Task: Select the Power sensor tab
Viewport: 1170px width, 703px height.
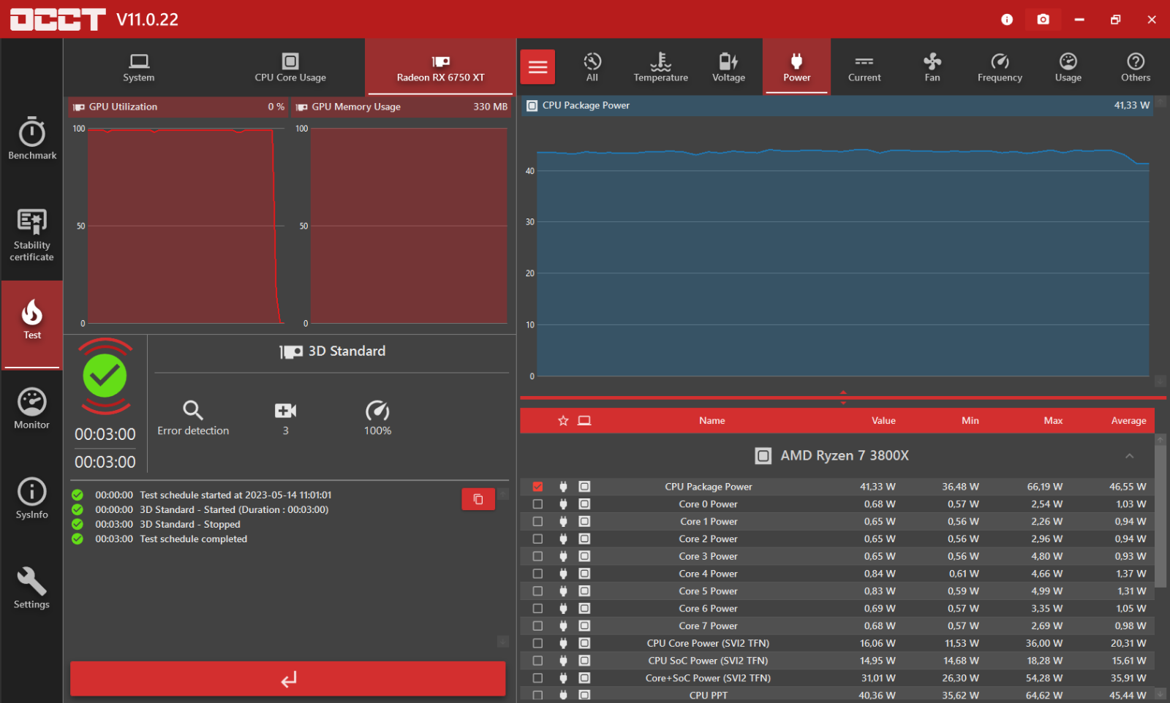Action: click(797, 67)
